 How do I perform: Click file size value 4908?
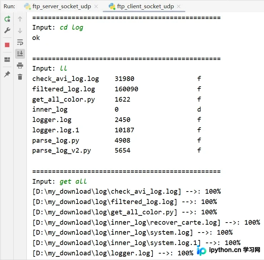(123, 140)
